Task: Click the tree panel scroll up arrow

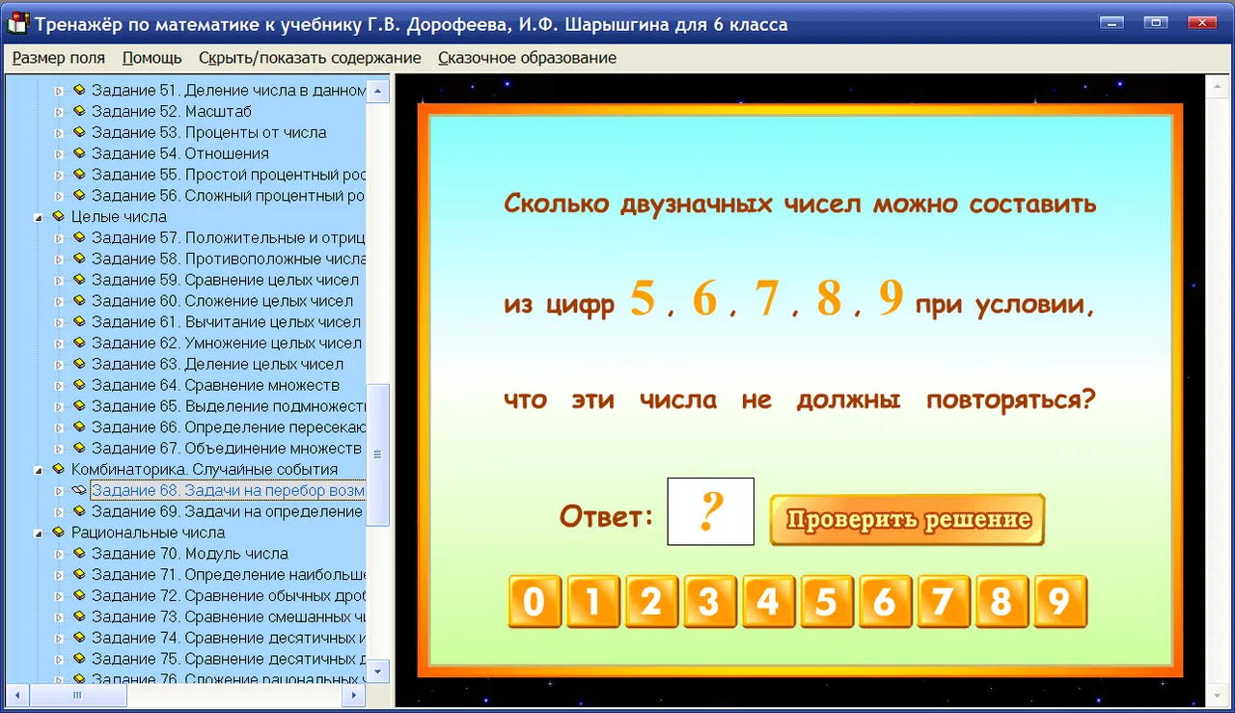Action: (x=378, y=92)
